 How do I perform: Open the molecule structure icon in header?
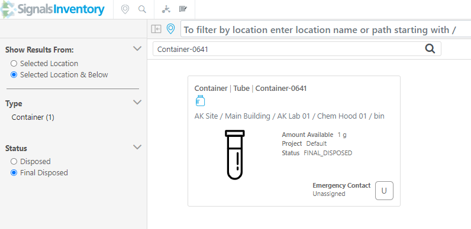point(166,9)
